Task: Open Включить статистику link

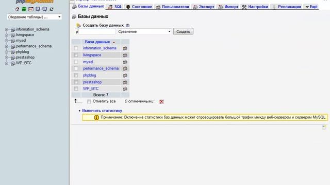Action: point(102,110)
